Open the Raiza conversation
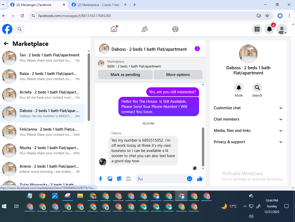 [x=43, y=76]
